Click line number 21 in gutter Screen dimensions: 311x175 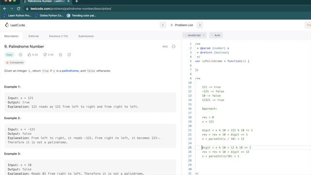pyautogui.click(x=190, y=130)
